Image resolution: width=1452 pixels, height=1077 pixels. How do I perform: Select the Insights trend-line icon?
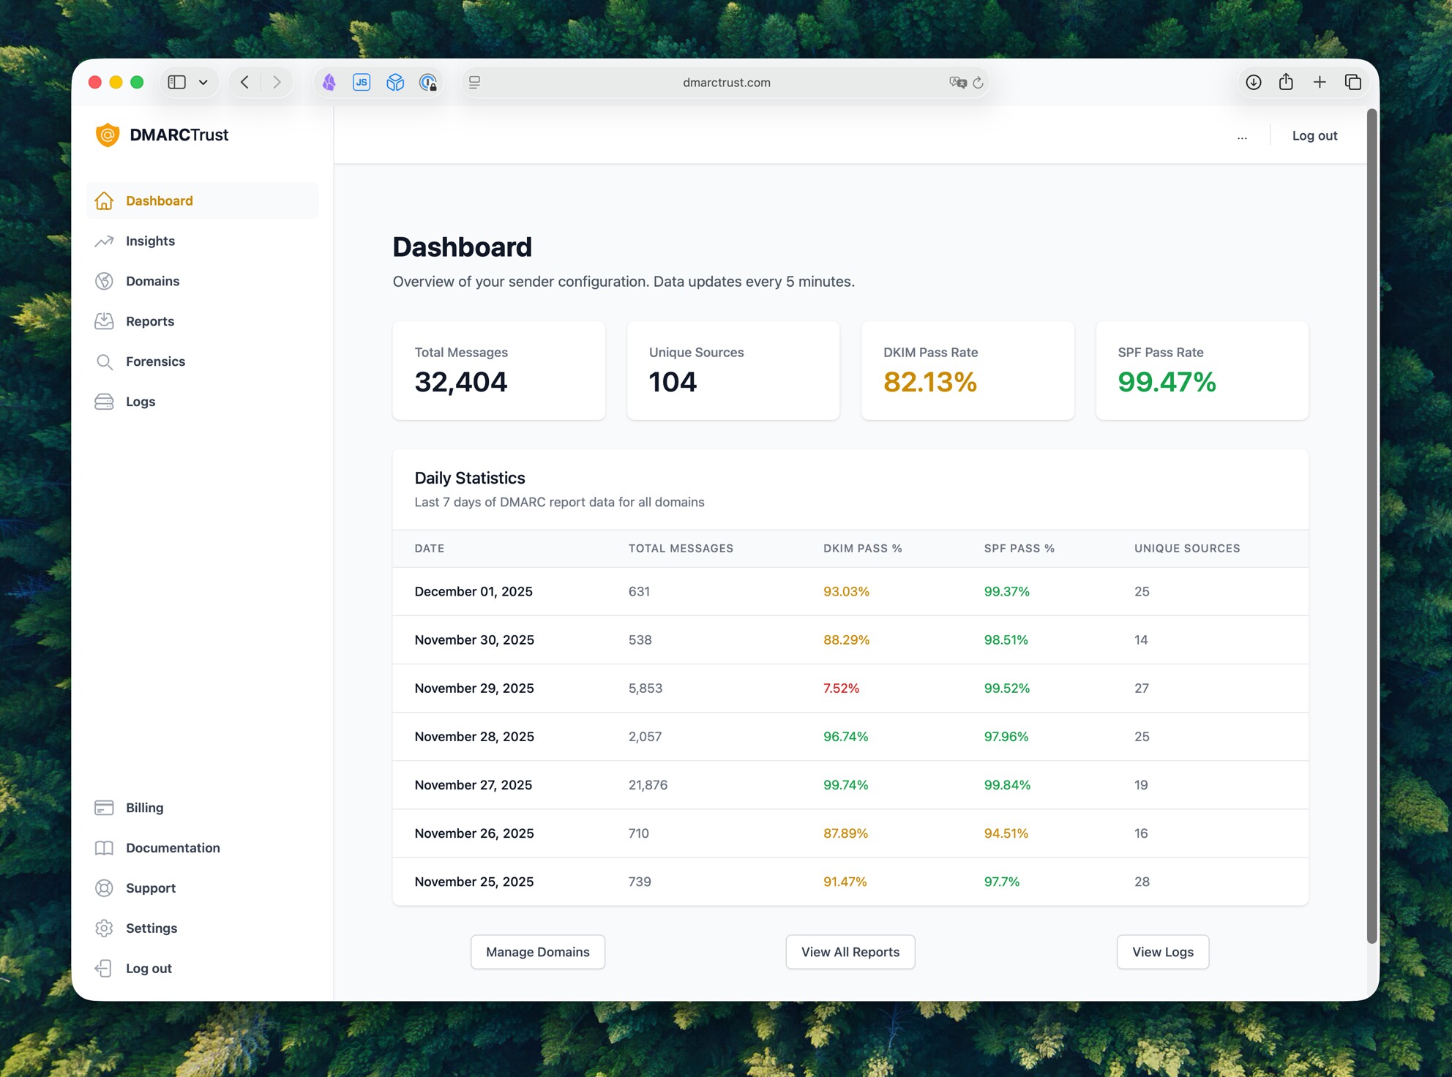105,241
